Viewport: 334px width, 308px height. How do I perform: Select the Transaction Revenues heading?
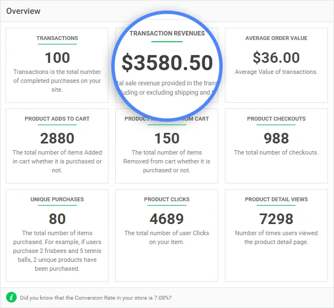click(x=167, y=33)
